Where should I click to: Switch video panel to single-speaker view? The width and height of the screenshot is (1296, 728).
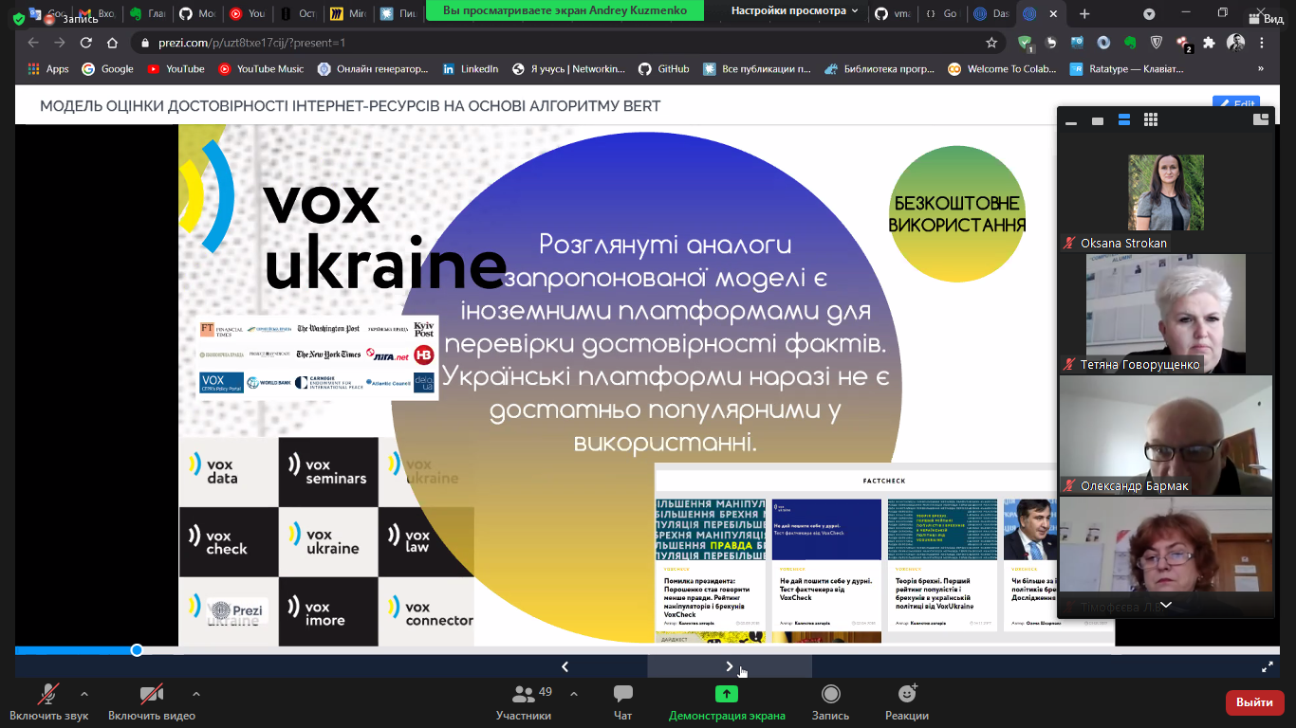pos(1098,120)
